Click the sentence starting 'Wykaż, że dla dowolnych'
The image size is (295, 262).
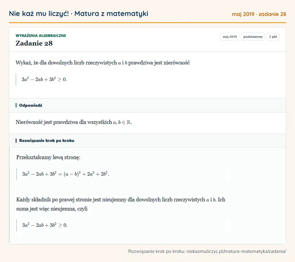pos(103,63)
